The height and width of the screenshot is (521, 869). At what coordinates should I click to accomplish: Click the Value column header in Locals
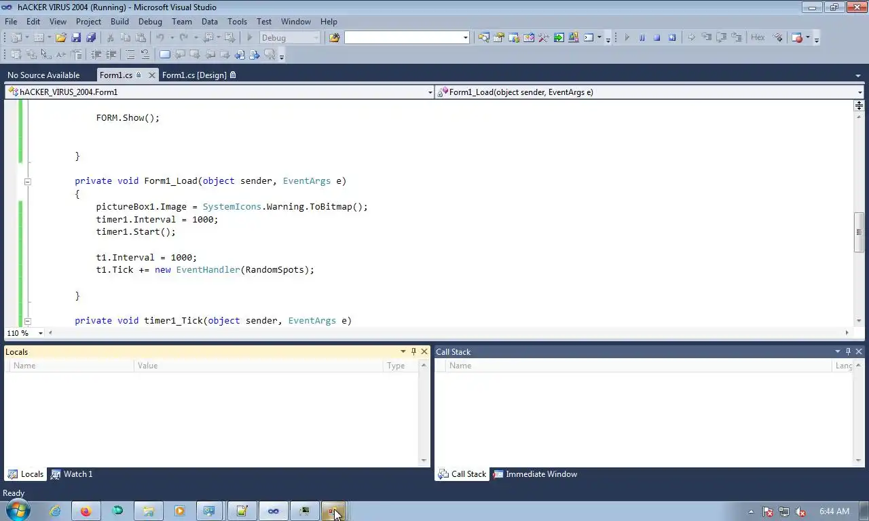pos(259,366)
